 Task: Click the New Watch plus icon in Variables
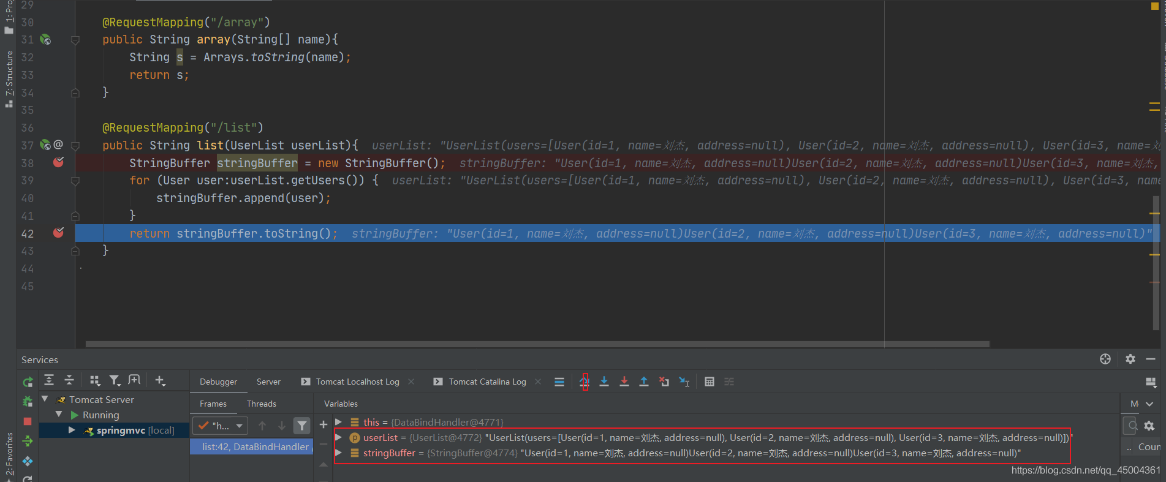[324, 424]
